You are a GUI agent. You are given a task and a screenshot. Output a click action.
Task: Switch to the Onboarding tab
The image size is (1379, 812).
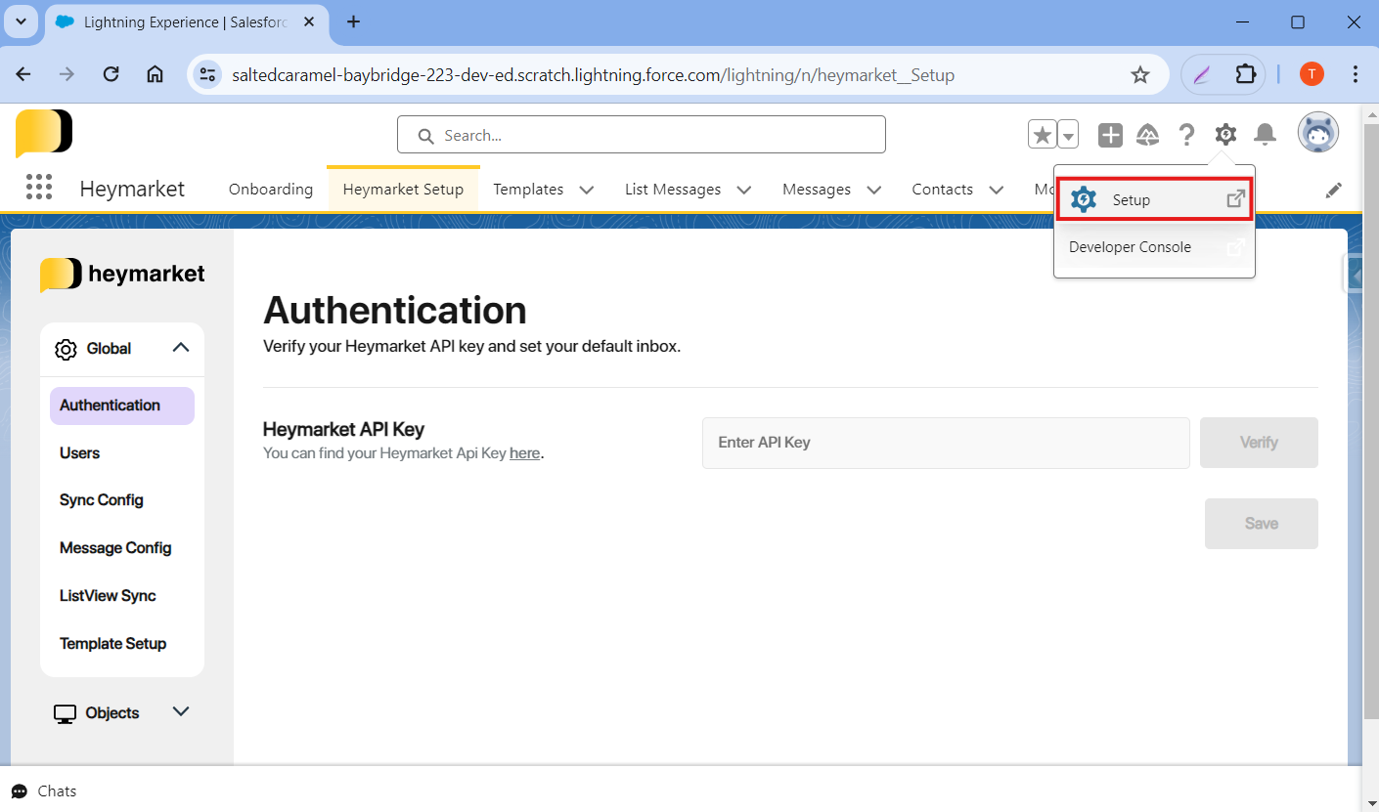pyautogui.click(x=271, y=190)
